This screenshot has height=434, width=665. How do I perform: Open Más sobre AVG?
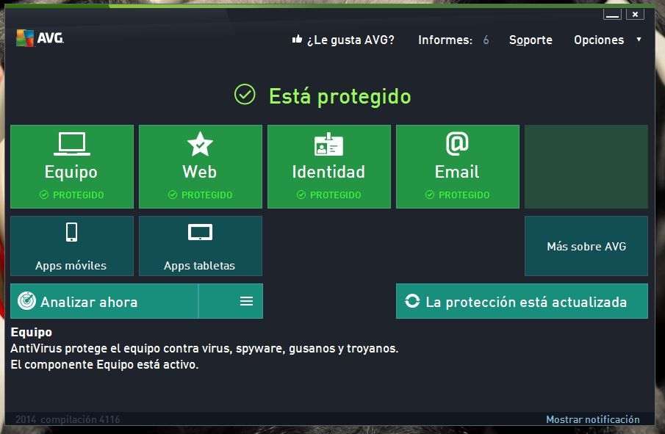(x=586, y=246)
